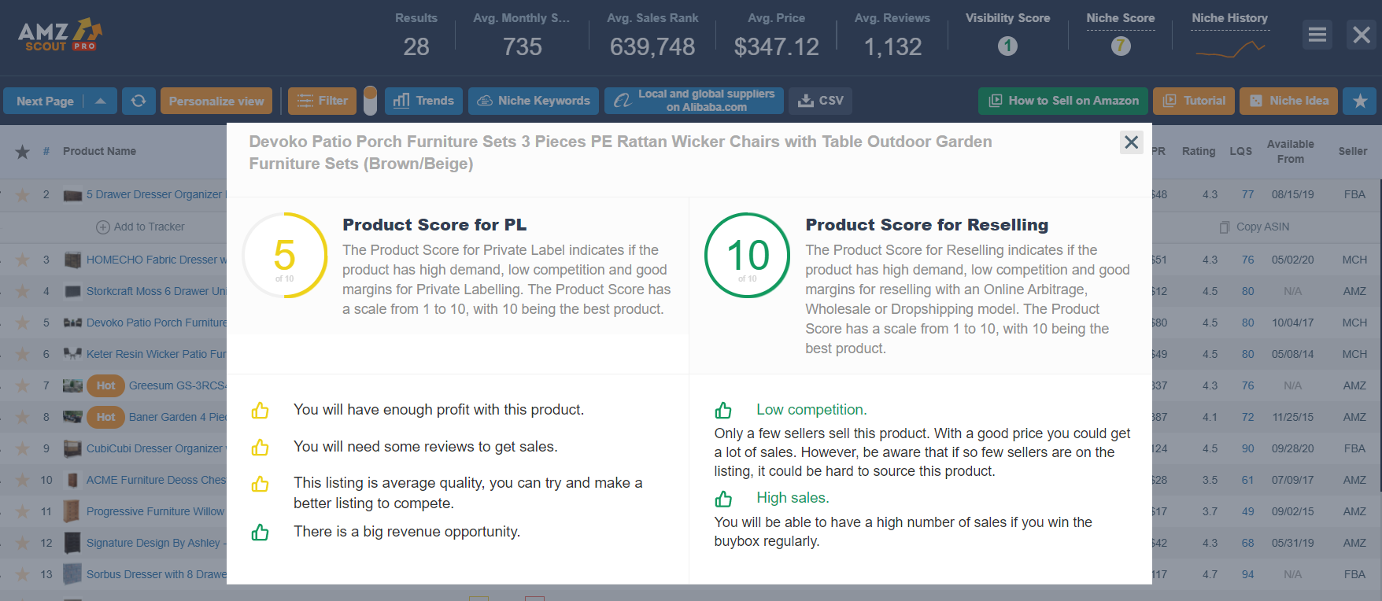Star the Keter Resin Wicker Patio row

click(x=23, y=354)
